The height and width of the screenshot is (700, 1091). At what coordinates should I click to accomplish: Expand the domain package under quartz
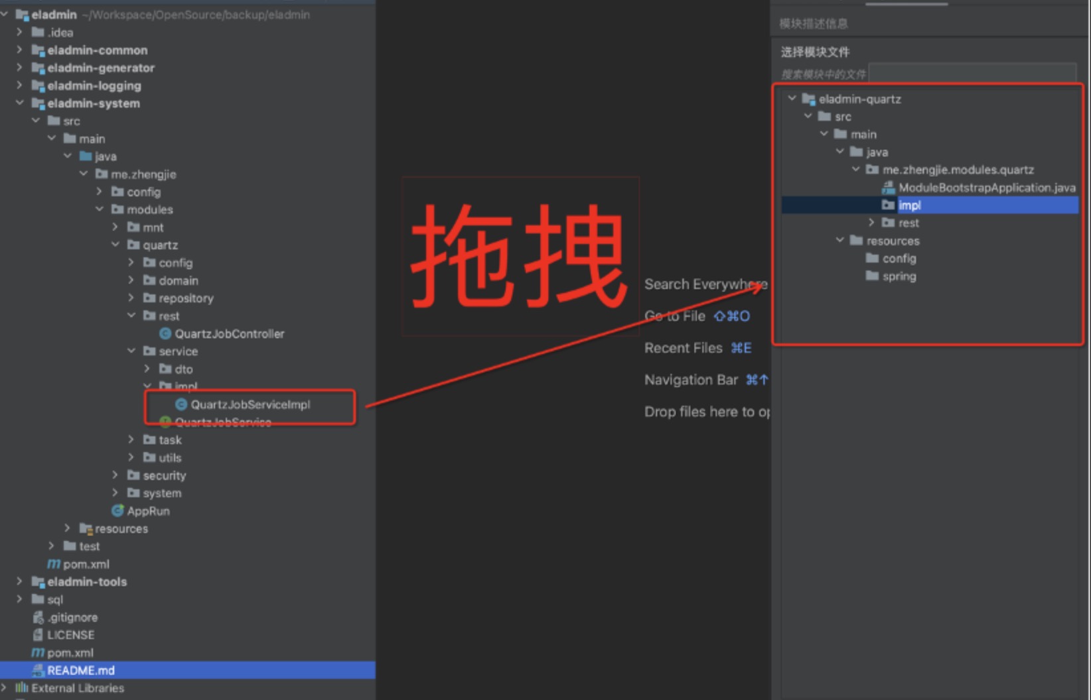131,280
